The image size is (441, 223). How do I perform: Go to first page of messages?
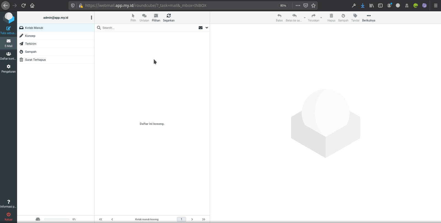pos(101,219)
